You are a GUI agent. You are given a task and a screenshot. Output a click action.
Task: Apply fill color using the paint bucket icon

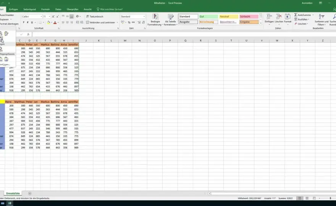click(x=48, y=23)
